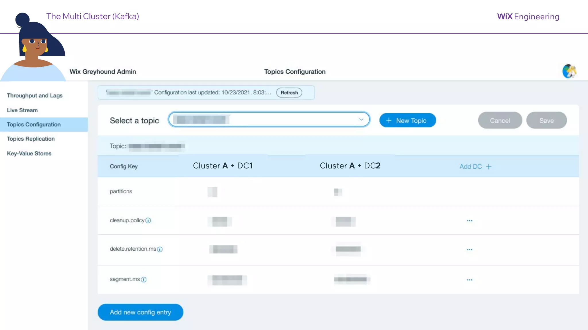Click the user avatar in top right
Viewport: 588px width, 330px height.
click(569, 71)
